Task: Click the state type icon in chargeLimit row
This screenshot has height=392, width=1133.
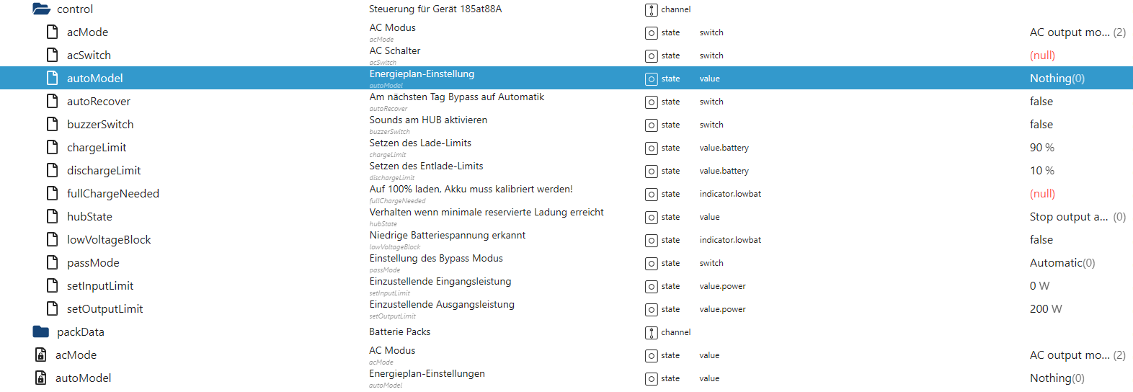Action: pos(652,148)
